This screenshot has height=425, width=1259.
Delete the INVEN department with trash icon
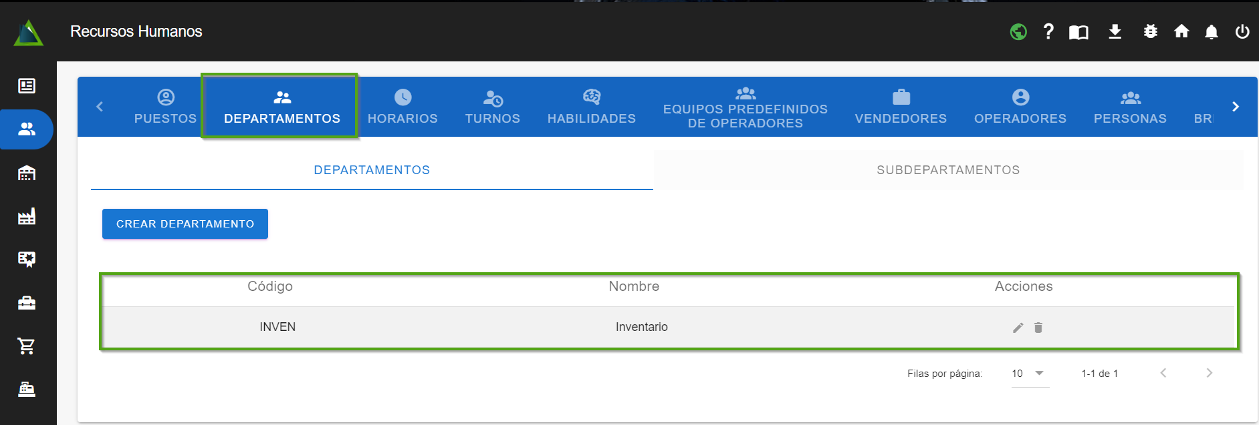1038,328
